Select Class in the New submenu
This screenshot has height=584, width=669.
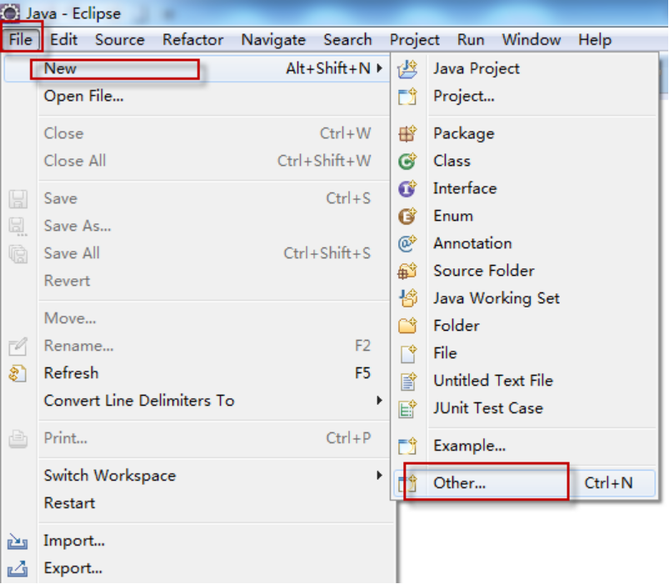pos(524,162)
